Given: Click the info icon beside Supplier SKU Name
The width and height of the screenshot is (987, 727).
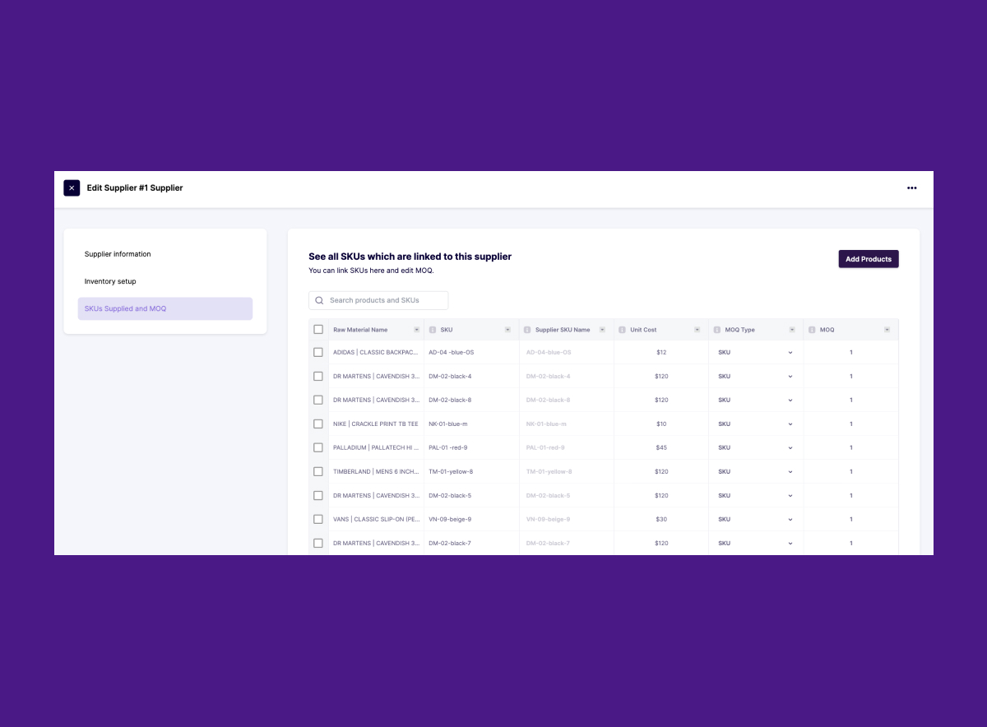Looking at the screenshot, I should click(x=527, y=329).
